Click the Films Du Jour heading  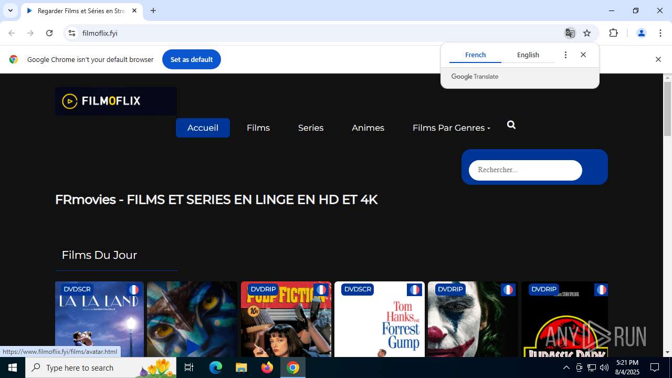tap(99, 255)
